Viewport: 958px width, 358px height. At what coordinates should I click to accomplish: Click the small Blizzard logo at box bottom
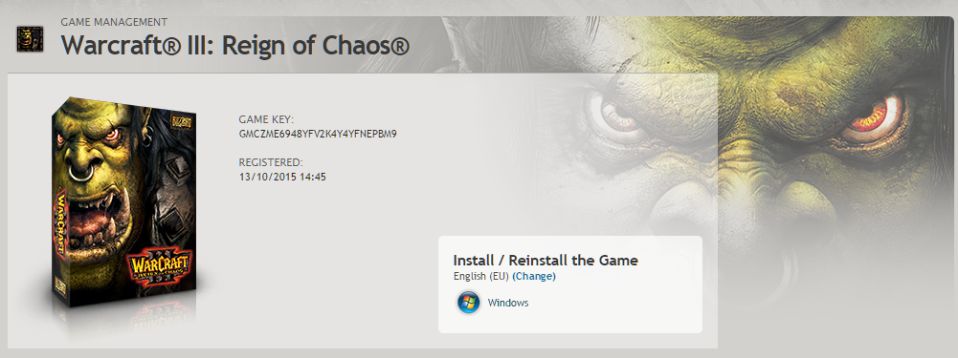(61, 287)
